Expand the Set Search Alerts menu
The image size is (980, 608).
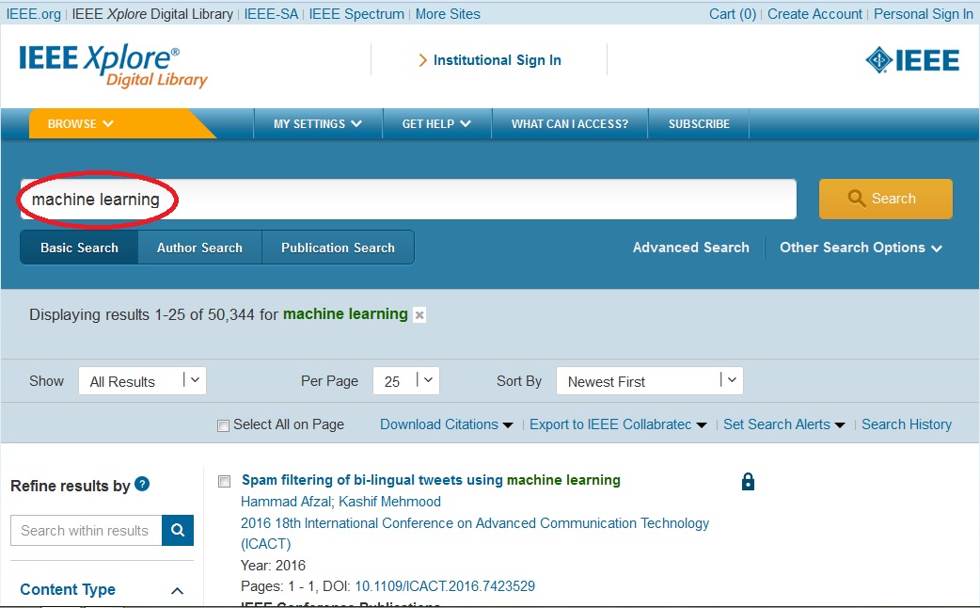[783, 424]
